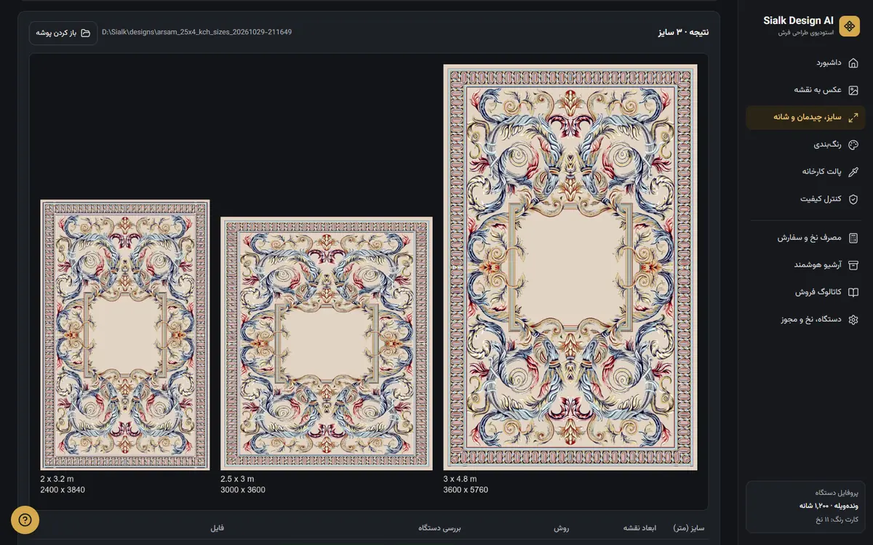Click the '3000 x 3600' dimensions text

point(243,490)
